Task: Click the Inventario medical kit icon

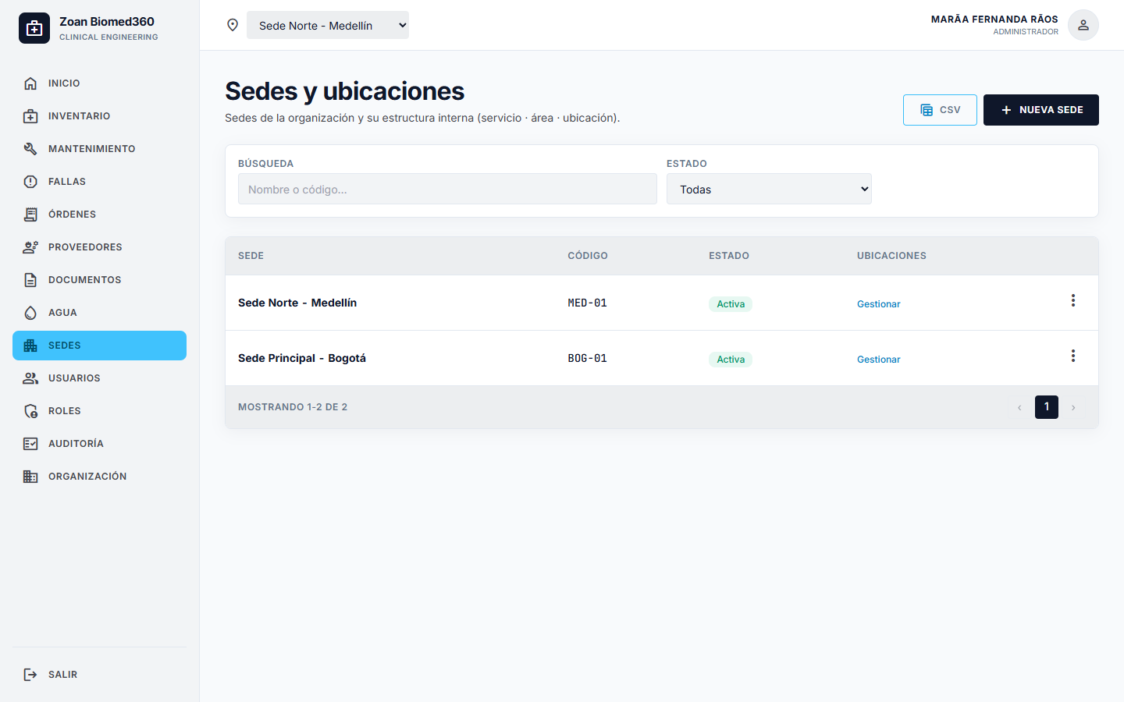Action: (30, 116)
